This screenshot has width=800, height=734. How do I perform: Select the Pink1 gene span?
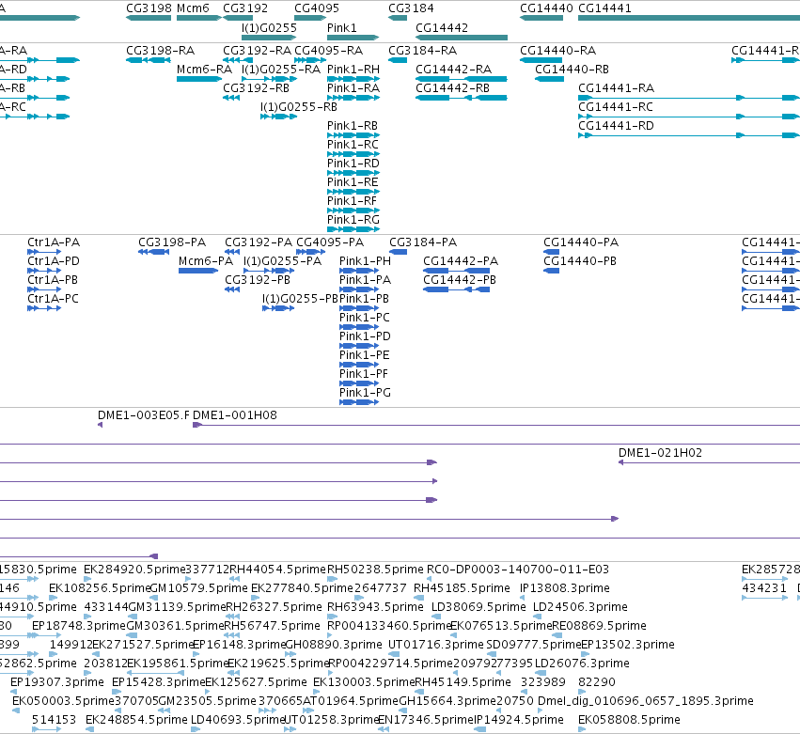[353, 38]
